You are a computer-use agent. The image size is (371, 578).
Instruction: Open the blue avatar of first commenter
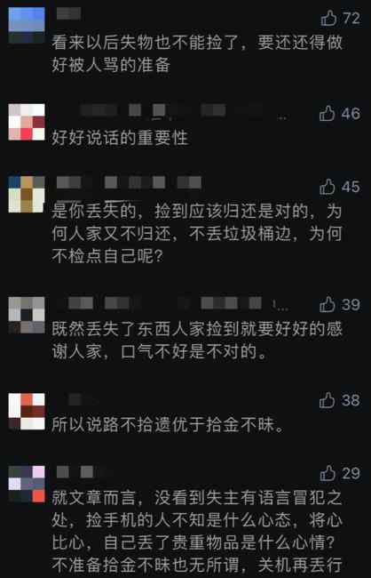tap(27, 25)
